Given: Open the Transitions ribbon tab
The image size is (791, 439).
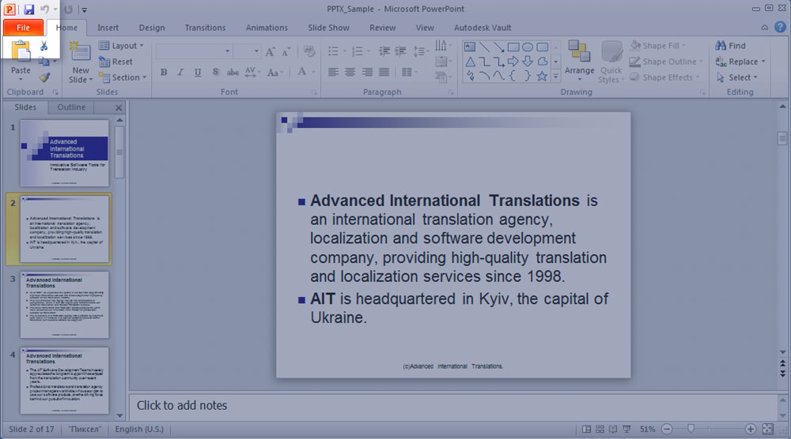Looking at the screenshot, I should tap(205, 28).
